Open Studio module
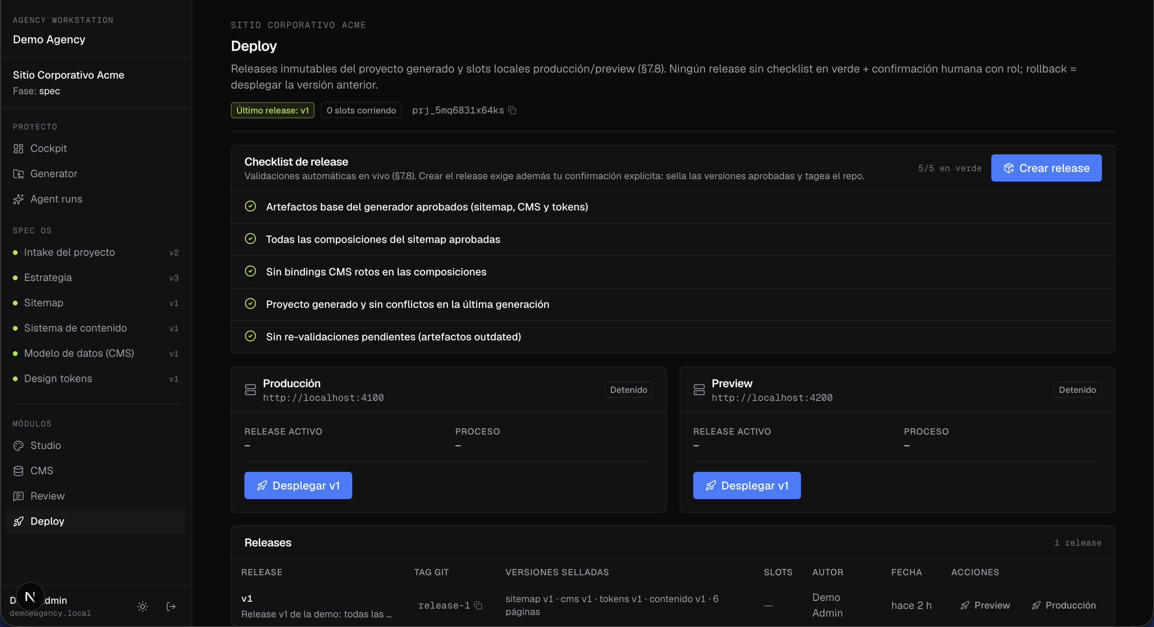 tap(95, 445)
